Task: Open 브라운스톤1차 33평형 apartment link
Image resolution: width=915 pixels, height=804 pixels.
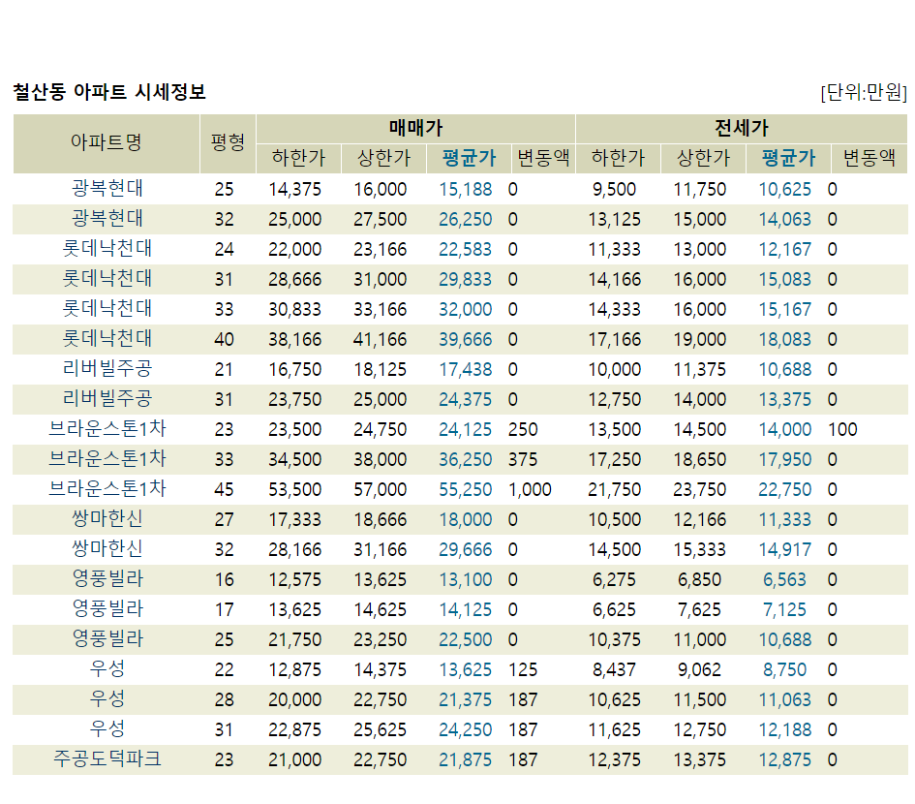Action: coord(107,459)
